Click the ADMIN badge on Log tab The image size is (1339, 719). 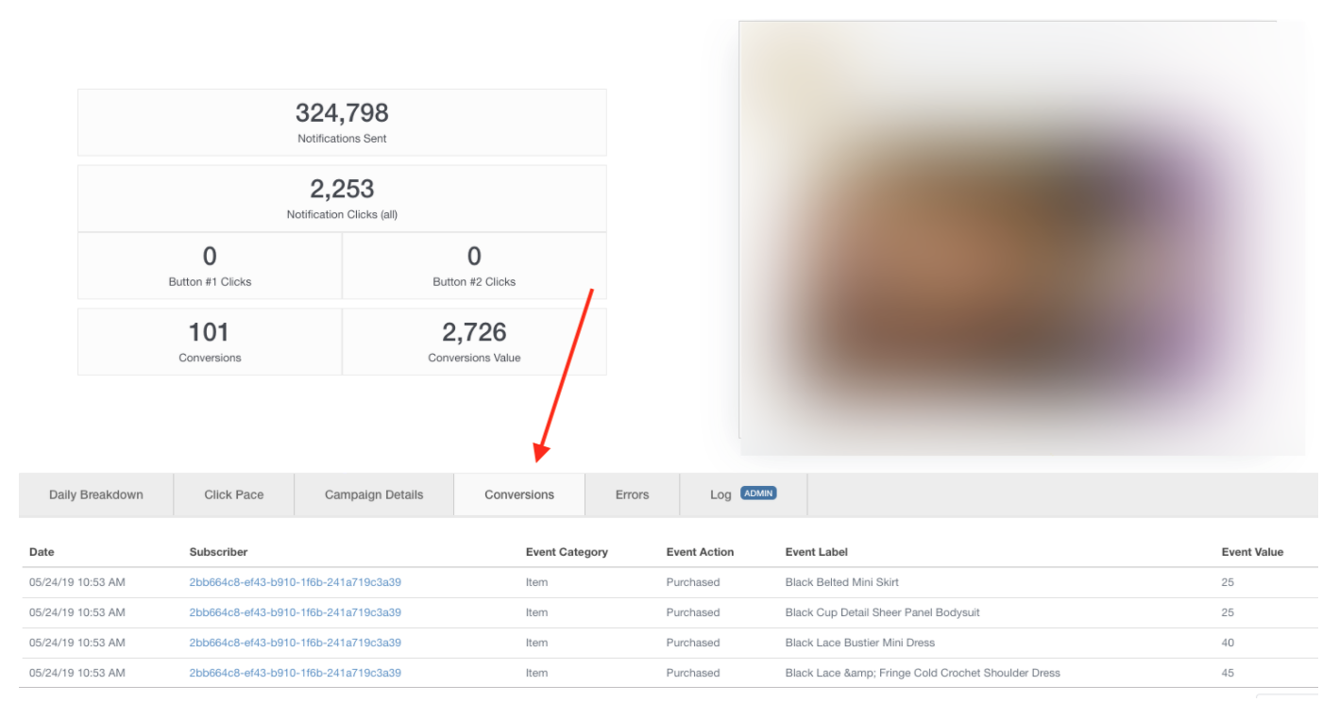[758, 493]
